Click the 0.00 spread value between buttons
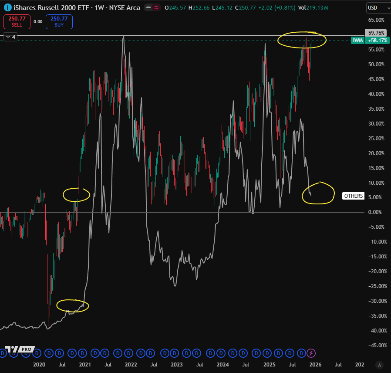391x373 pixels. click(38, 22)
